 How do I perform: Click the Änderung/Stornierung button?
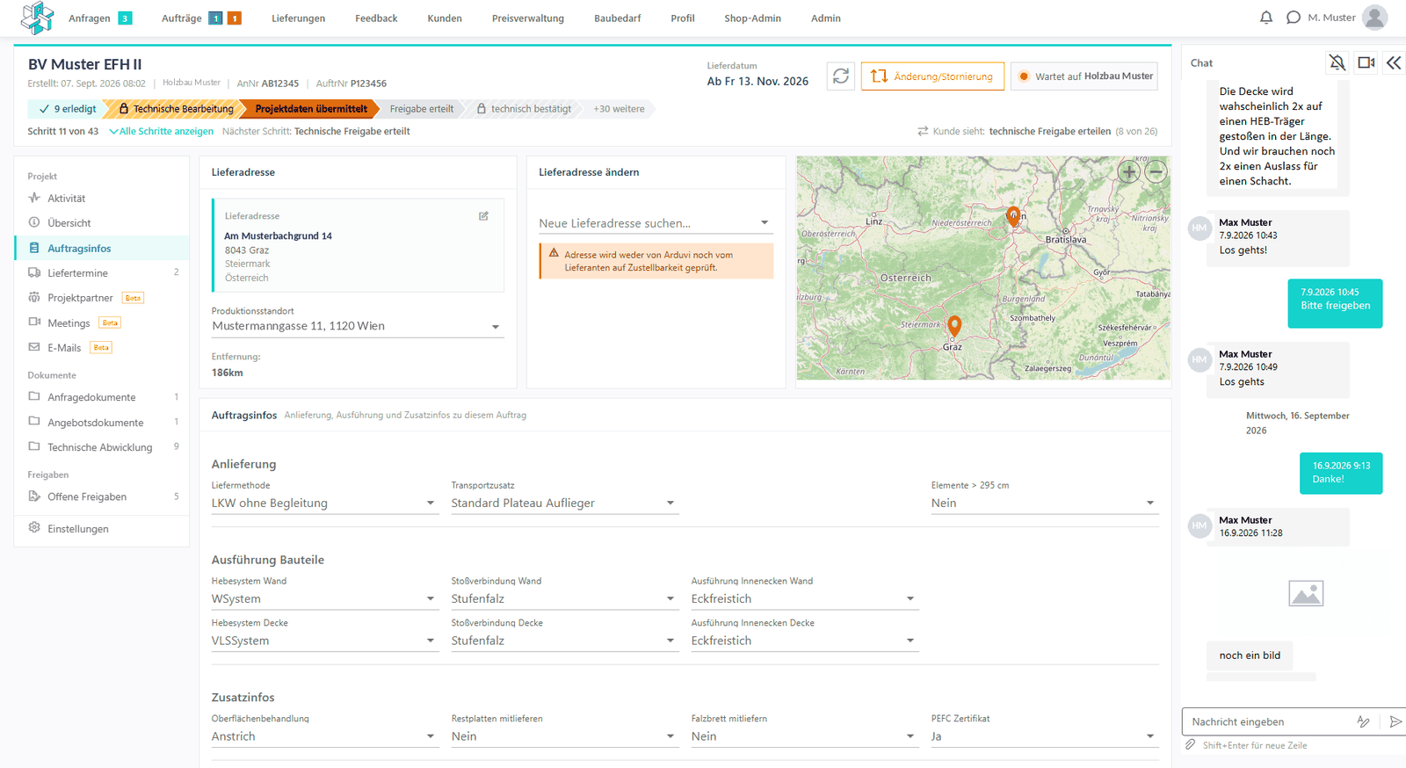(x=932, y=76)
